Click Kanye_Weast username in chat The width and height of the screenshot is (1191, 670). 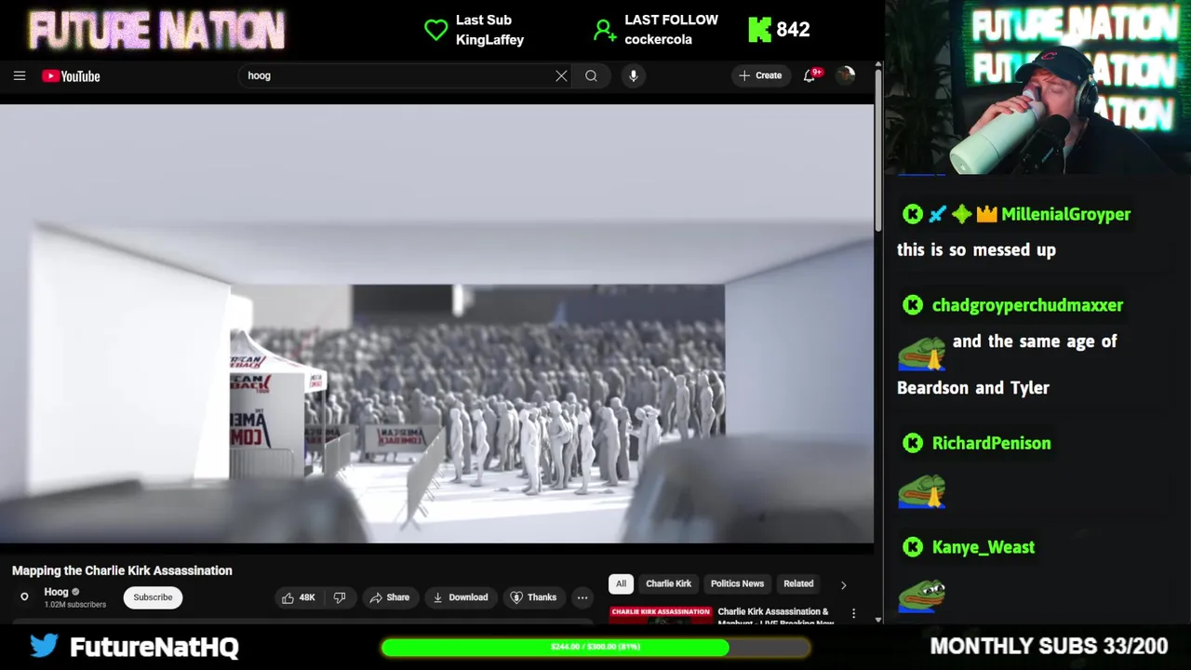click(x=983, y=547)
